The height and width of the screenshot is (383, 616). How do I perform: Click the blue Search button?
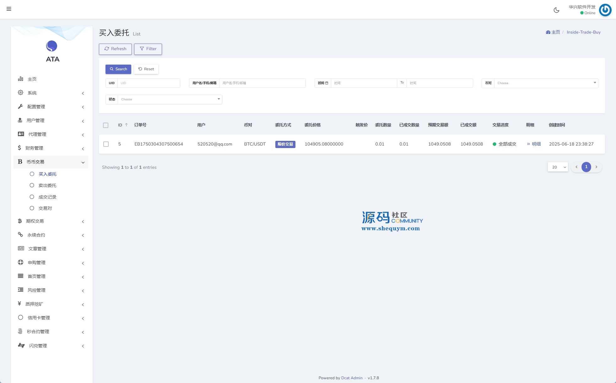click(x=118, y=69)
